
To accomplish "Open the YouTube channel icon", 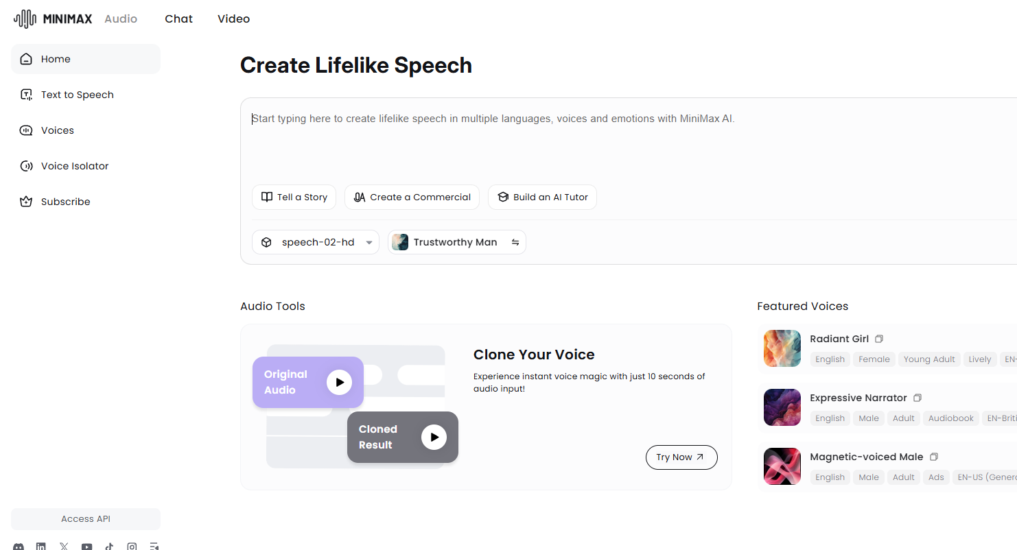I will [86, 547].
